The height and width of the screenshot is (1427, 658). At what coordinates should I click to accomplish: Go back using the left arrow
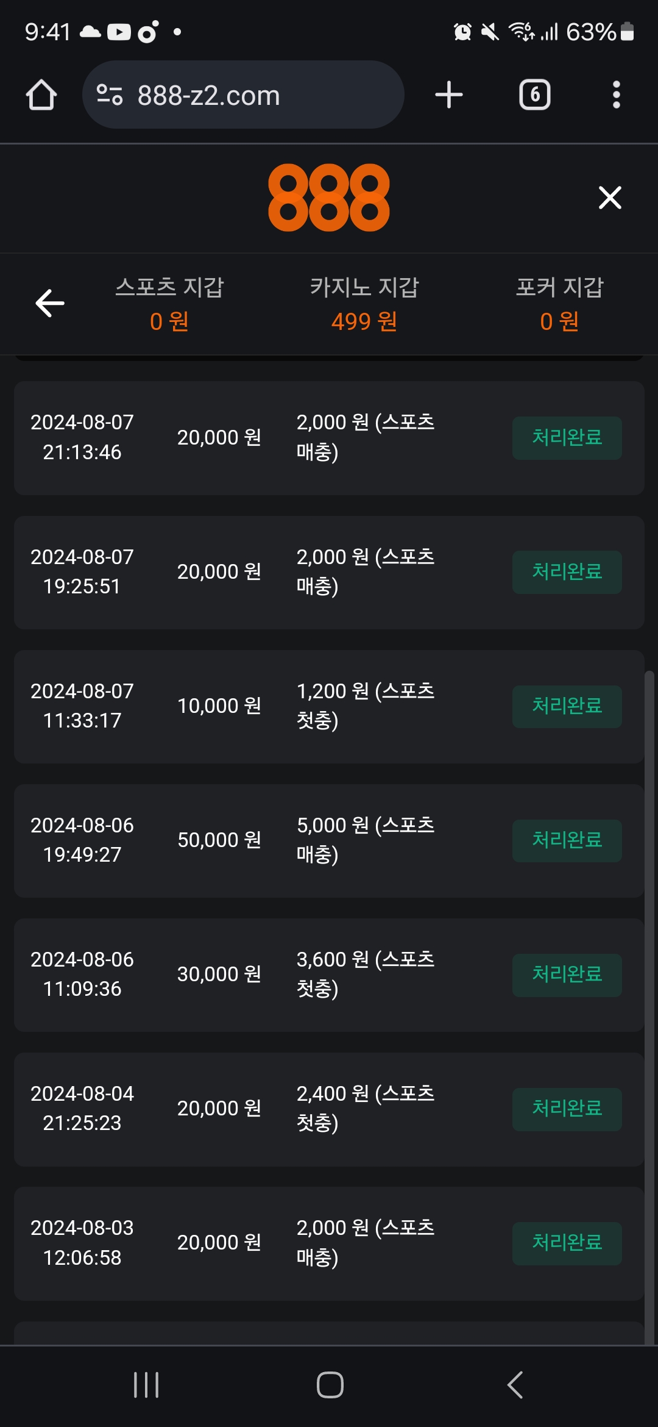pos(50,303)
